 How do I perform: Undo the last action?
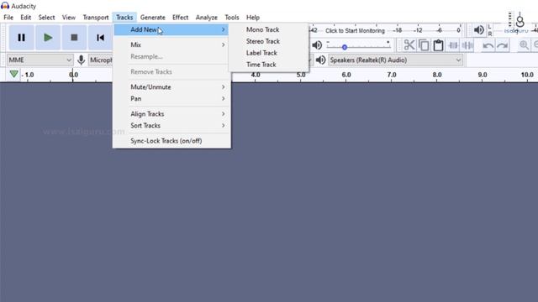(488, 45)
